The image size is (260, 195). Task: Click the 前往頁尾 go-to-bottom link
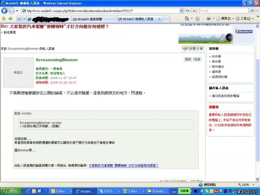[x=10, y=32]
